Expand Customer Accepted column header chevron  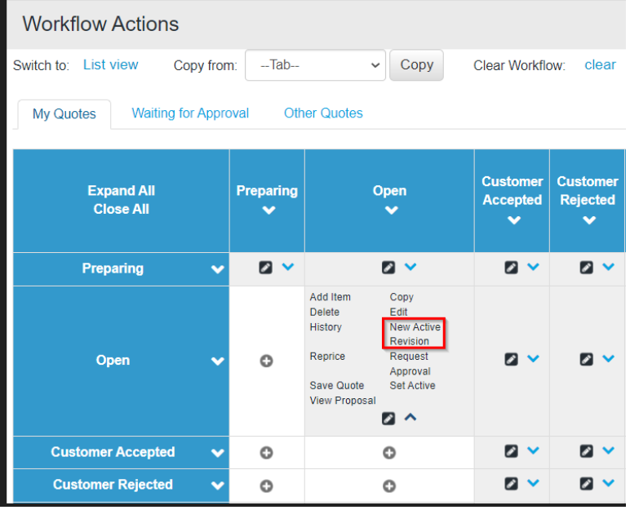click(514, 220)
